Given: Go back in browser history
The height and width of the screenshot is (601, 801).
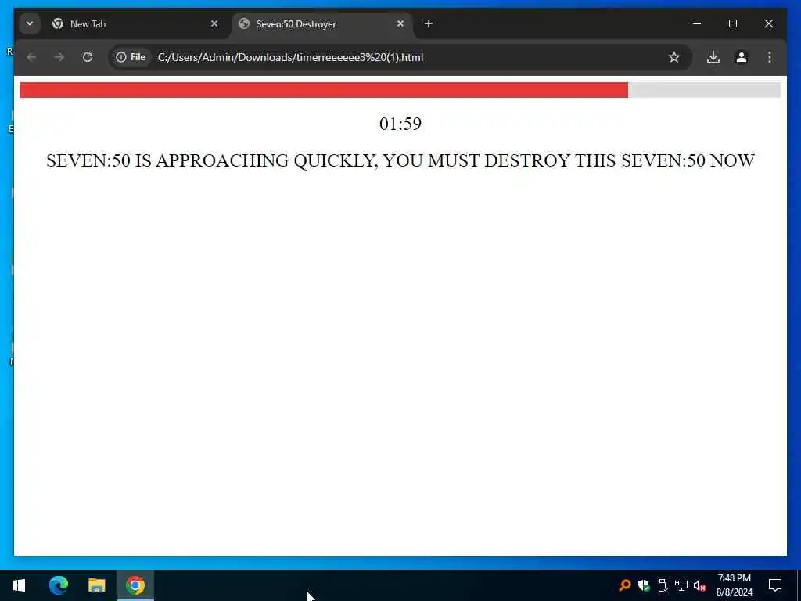Looking at the screenshot, I should (31, 57).
